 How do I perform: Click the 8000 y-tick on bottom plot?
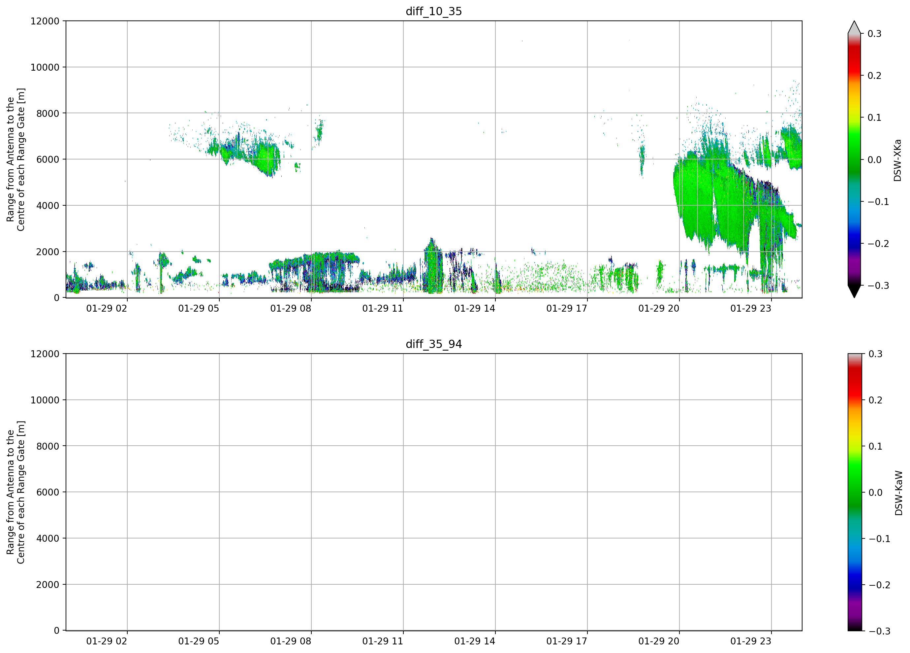click(48, 446)
